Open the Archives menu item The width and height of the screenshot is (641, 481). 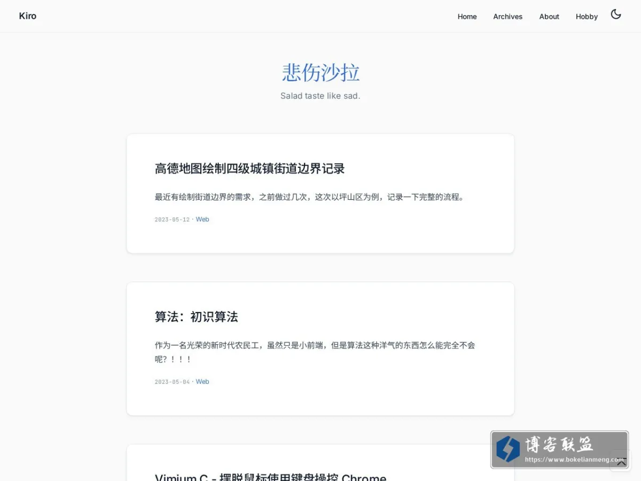pos(507,17)
